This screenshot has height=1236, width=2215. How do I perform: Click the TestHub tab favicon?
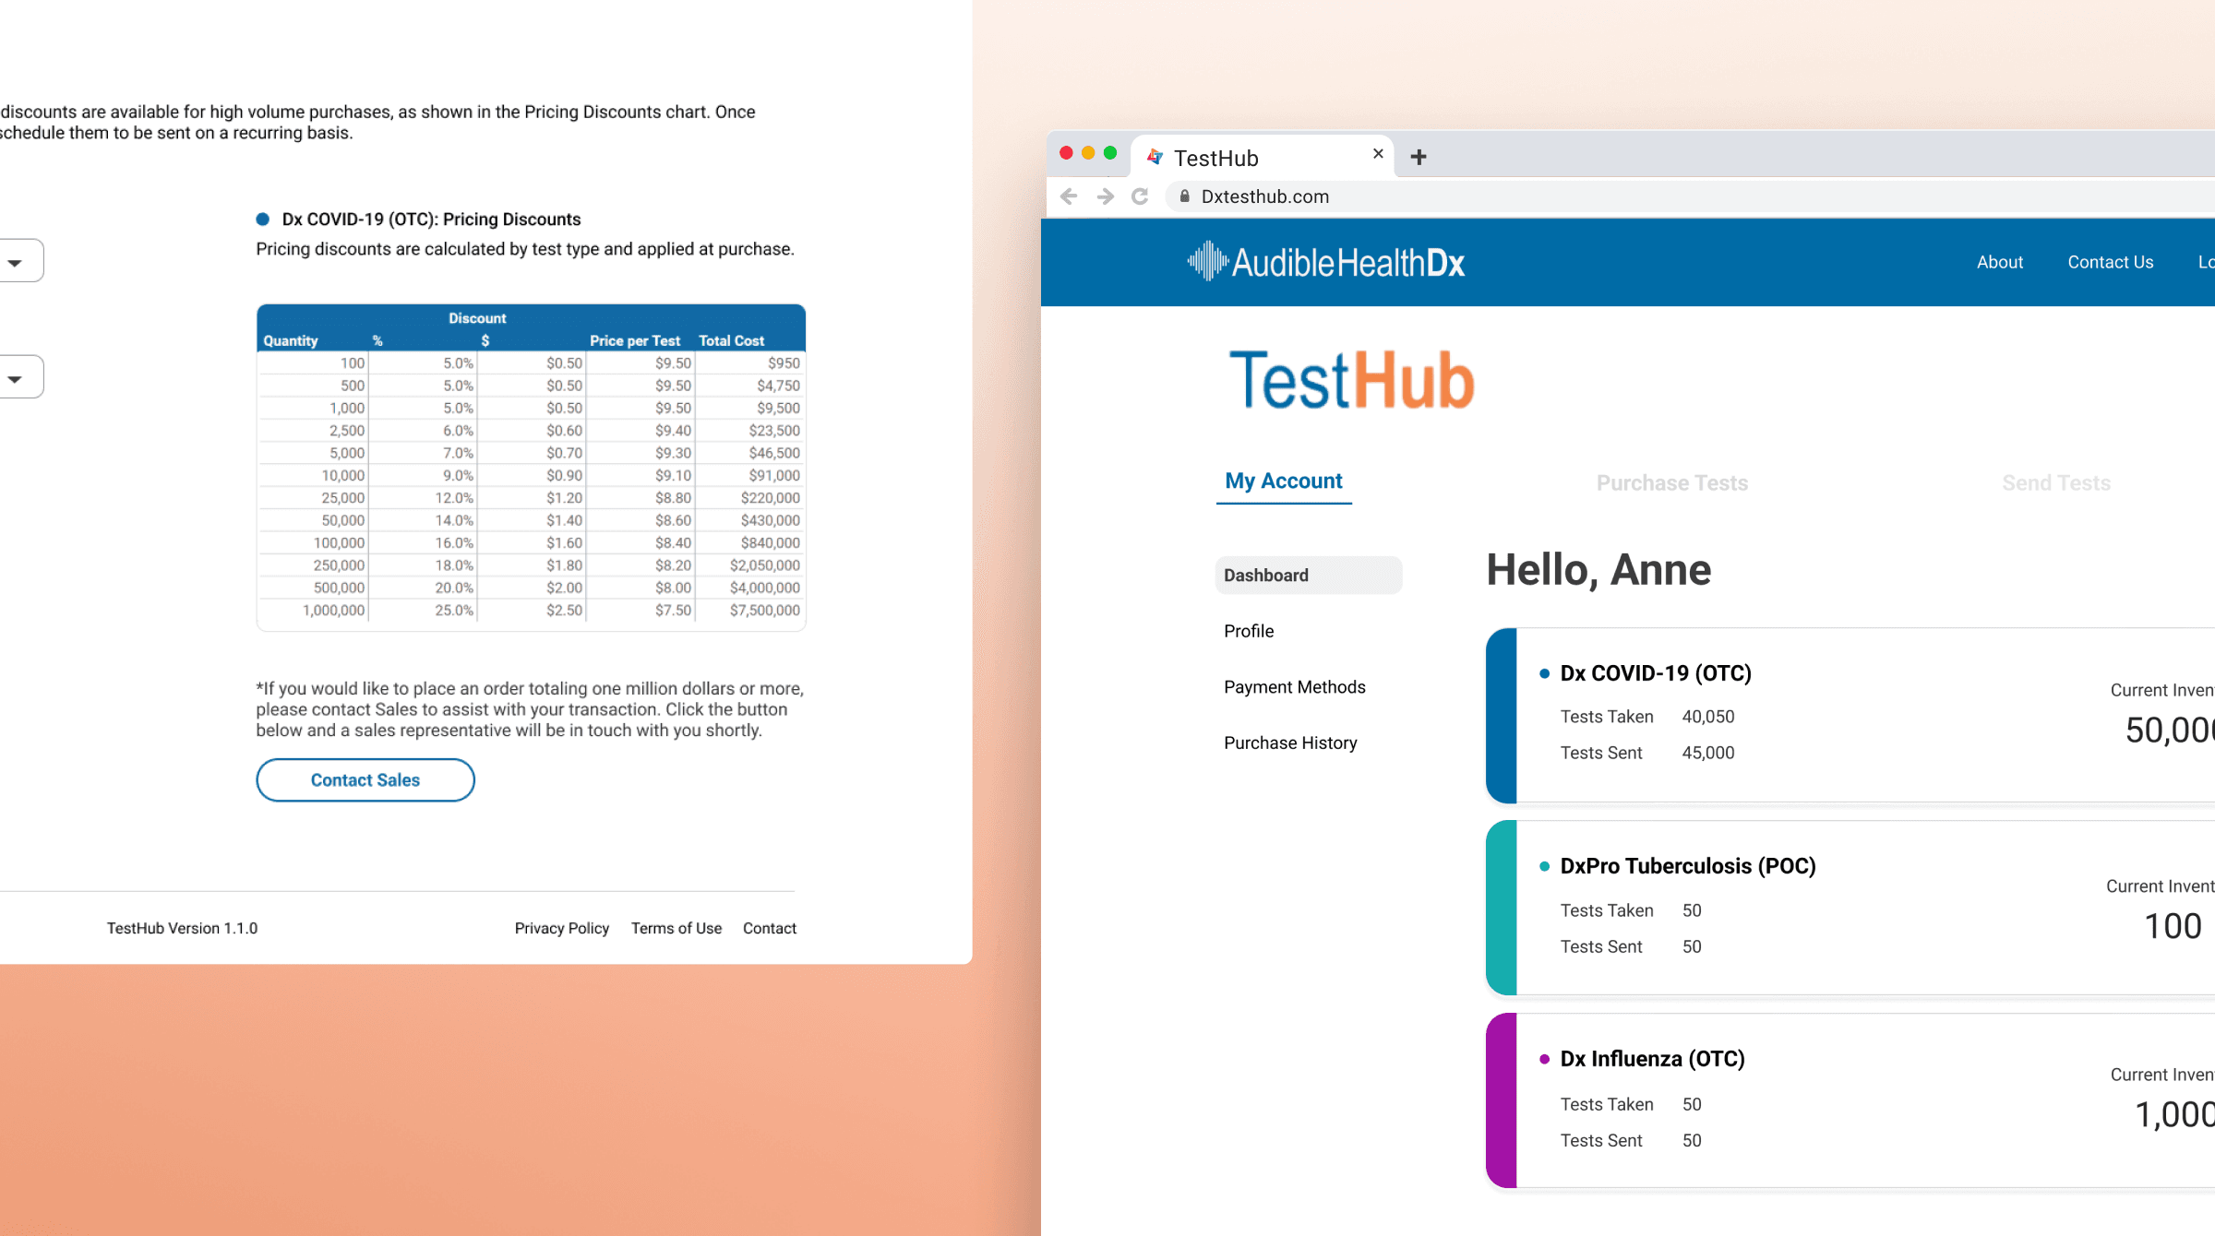1154,158
